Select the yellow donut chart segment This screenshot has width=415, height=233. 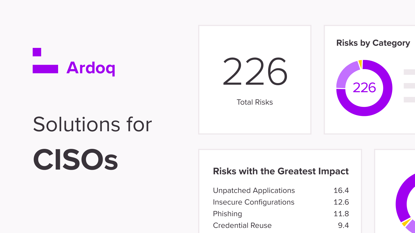(360, 64)
